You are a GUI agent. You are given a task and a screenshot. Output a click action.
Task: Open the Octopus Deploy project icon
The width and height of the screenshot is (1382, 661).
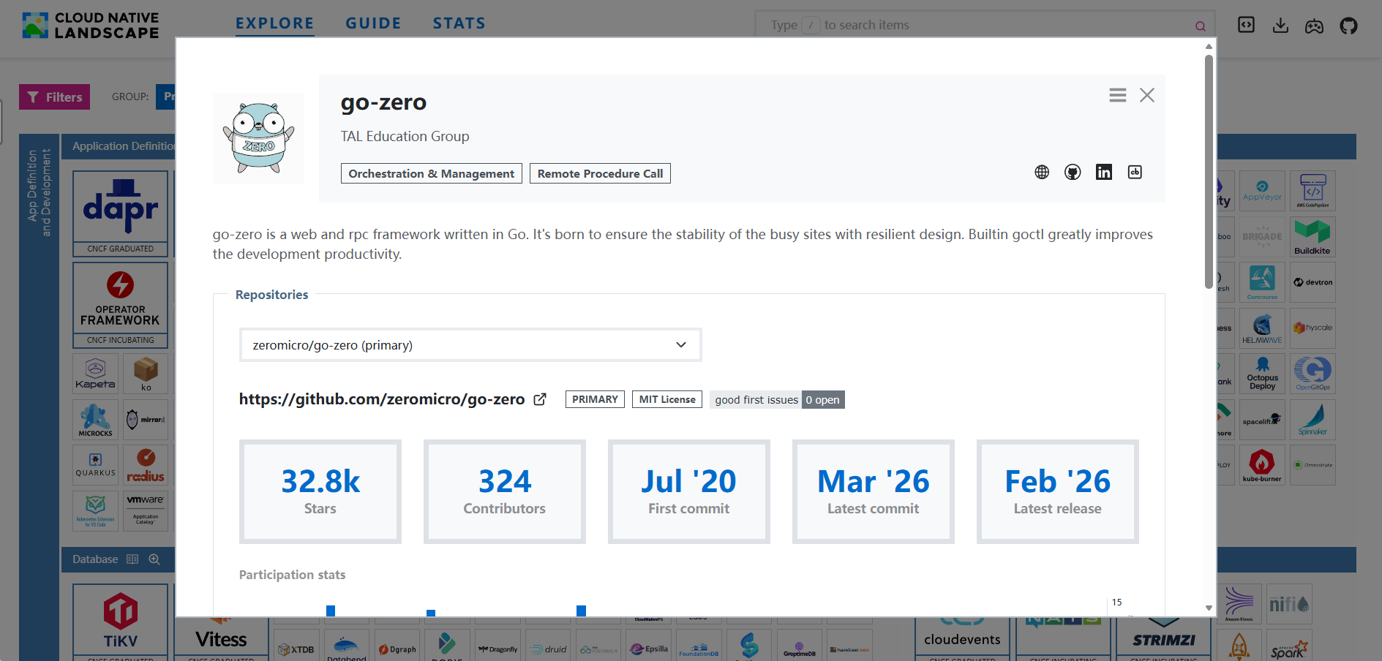coord(1262,374)
